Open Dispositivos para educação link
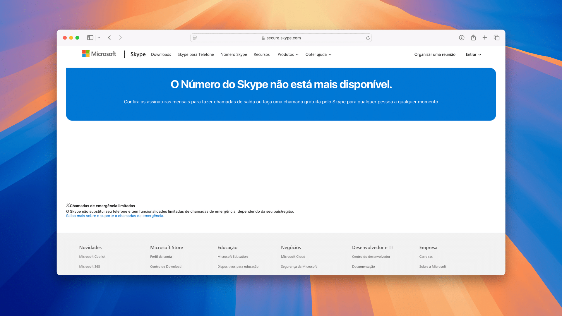 coord(238,267)
